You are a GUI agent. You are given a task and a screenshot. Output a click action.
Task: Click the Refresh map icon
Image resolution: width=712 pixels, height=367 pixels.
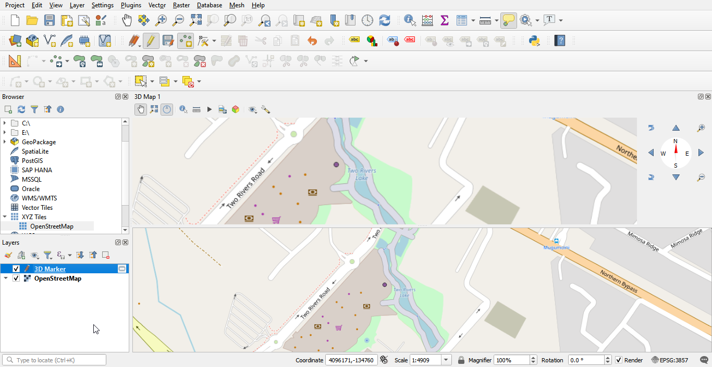pyautogui.click(x=385, y=20)
